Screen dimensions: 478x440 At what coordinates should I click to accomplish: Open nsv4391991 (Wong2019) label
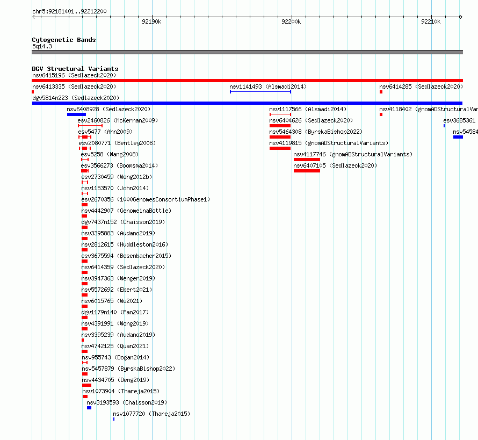(x=115, y=323)
